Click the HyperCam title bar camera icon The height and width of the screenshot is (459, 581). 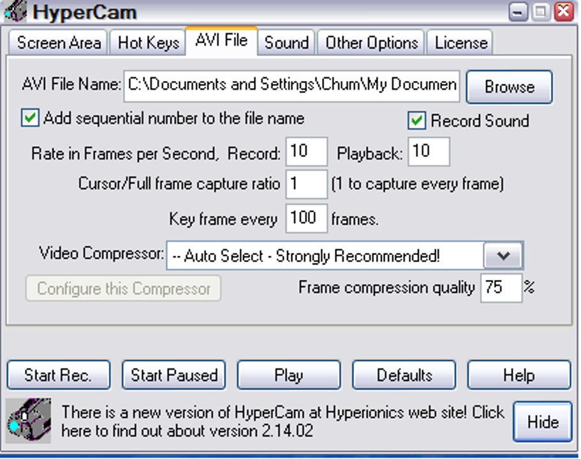(x=15, y=11)
